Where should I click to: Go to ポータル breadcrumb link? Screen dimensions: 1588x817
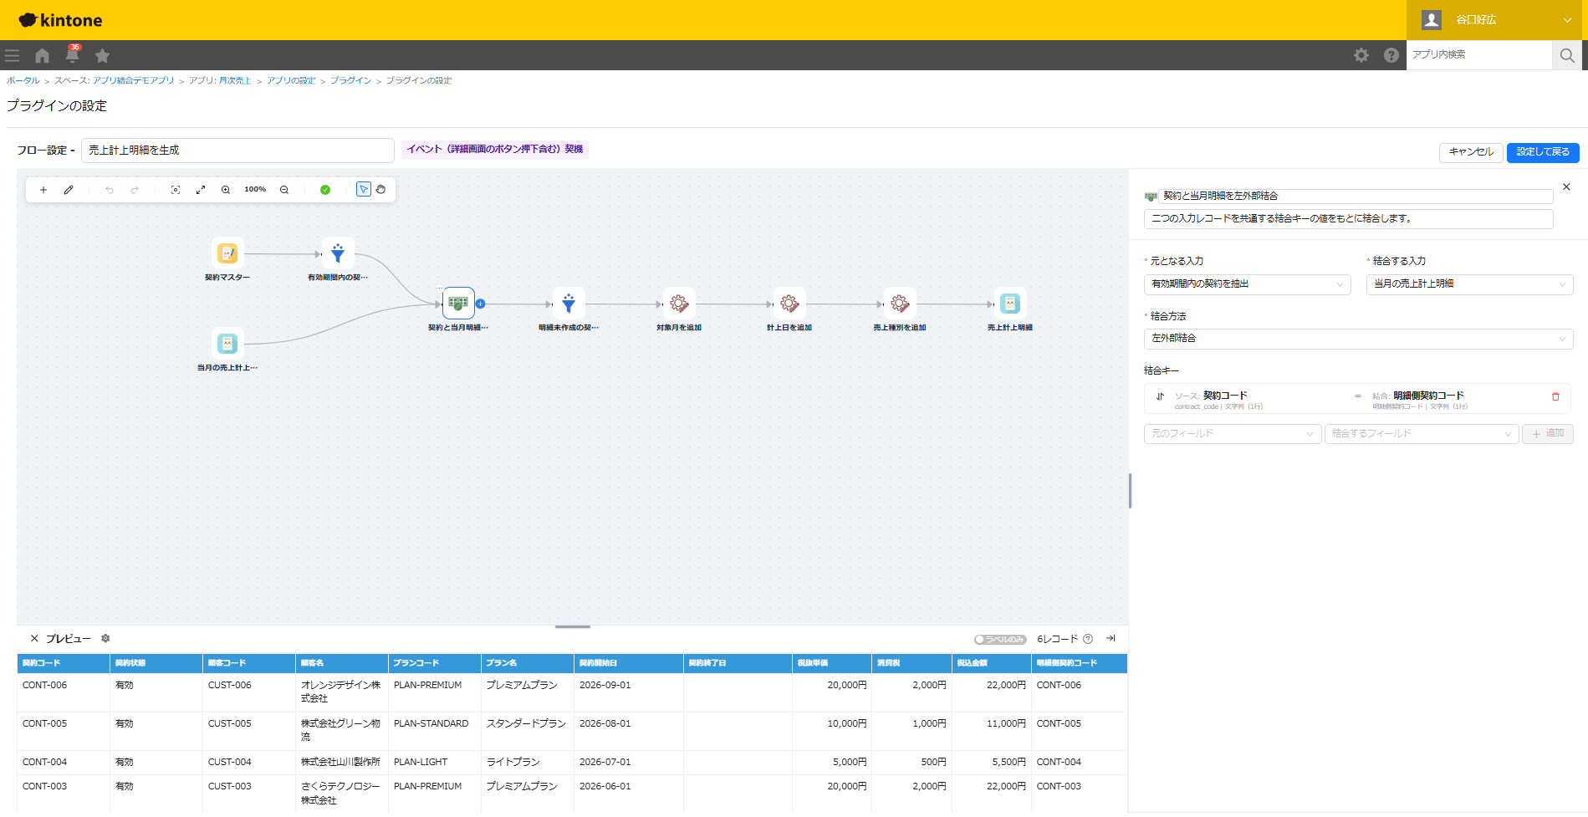[x=23, y=81]
